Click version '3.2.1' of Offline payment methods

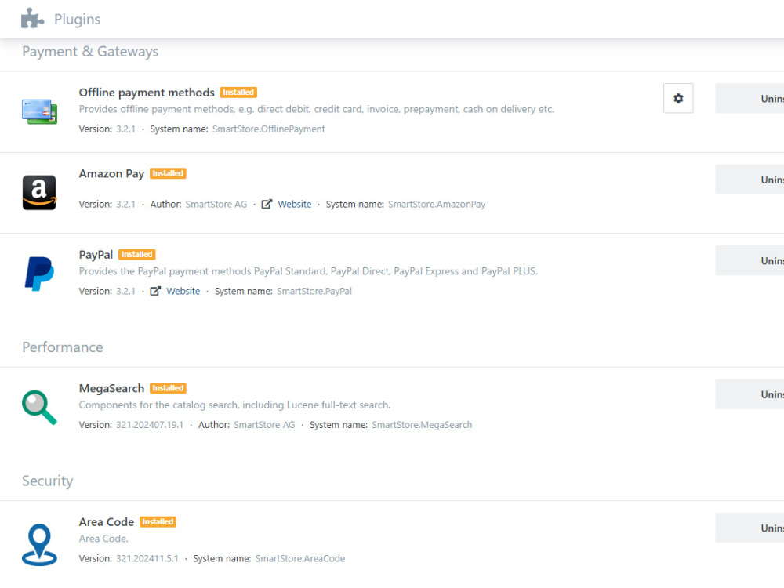pos(125,129)
